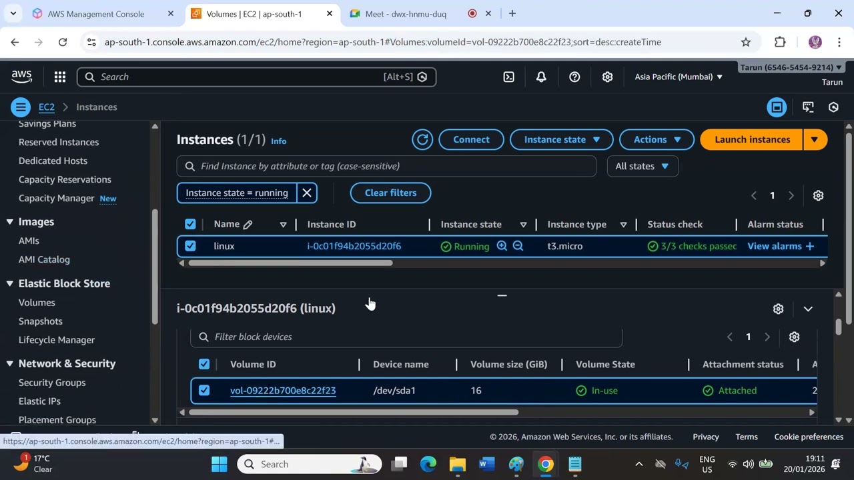The width and height of the screenshot is (854, 480).
Task: Click the Connect button
Action: tap(471, 139)
